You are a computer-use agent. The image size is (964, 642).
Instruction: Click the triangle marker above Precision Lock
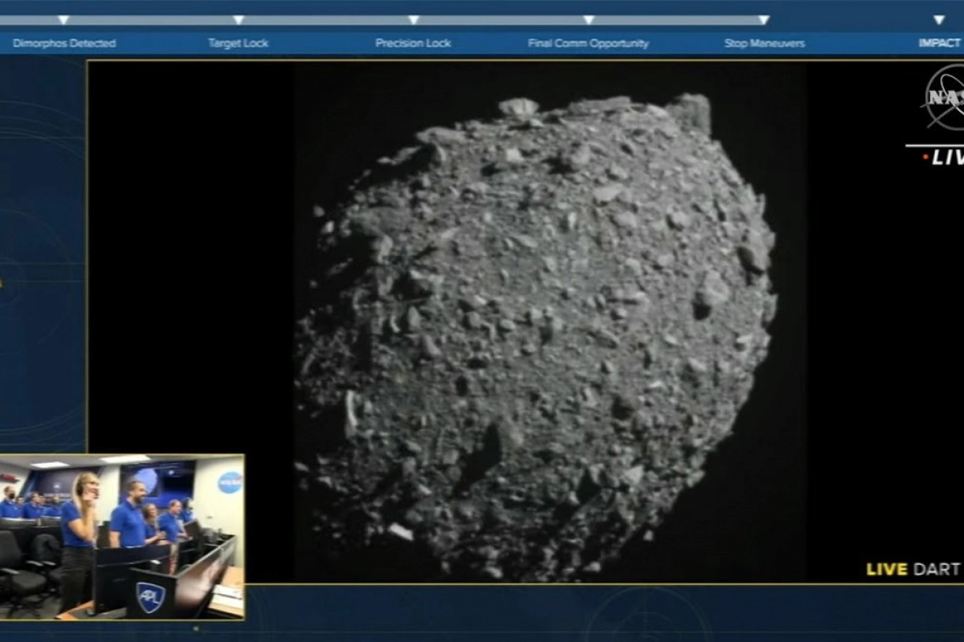pyautogui.click(x=414, y=20)
